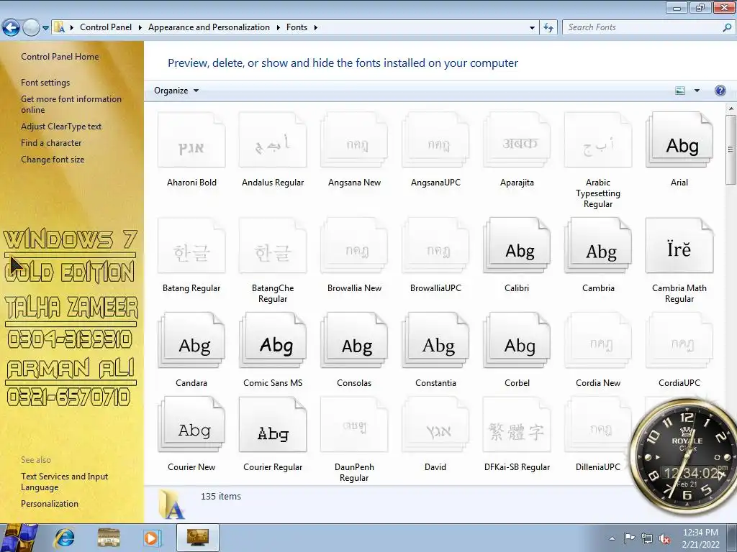The height and width of the screenshot is (552, 737).
Task: Click the scrollbar up arrow
Action: (731, 109)
